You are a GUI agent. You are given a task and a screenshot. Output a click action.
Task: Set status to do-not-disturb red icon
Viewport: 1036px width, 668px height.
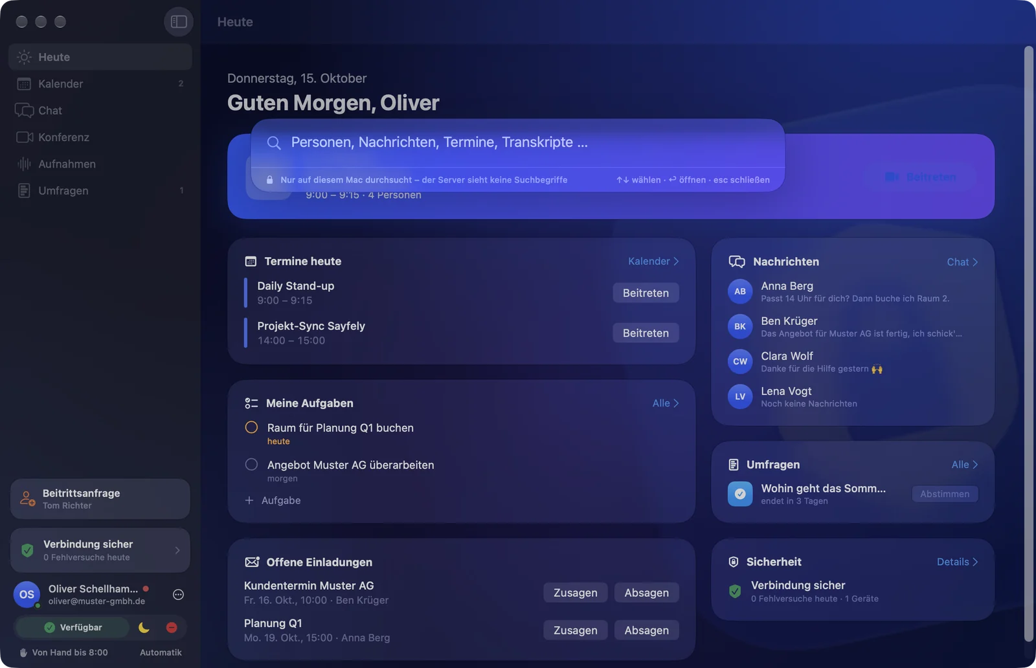(x=172, y=627)
